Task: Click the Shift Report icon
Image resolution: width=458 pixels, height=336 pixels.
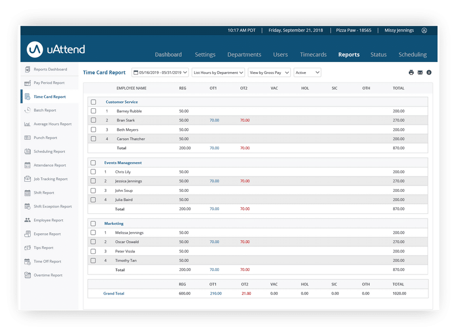Action: (28, 192)
